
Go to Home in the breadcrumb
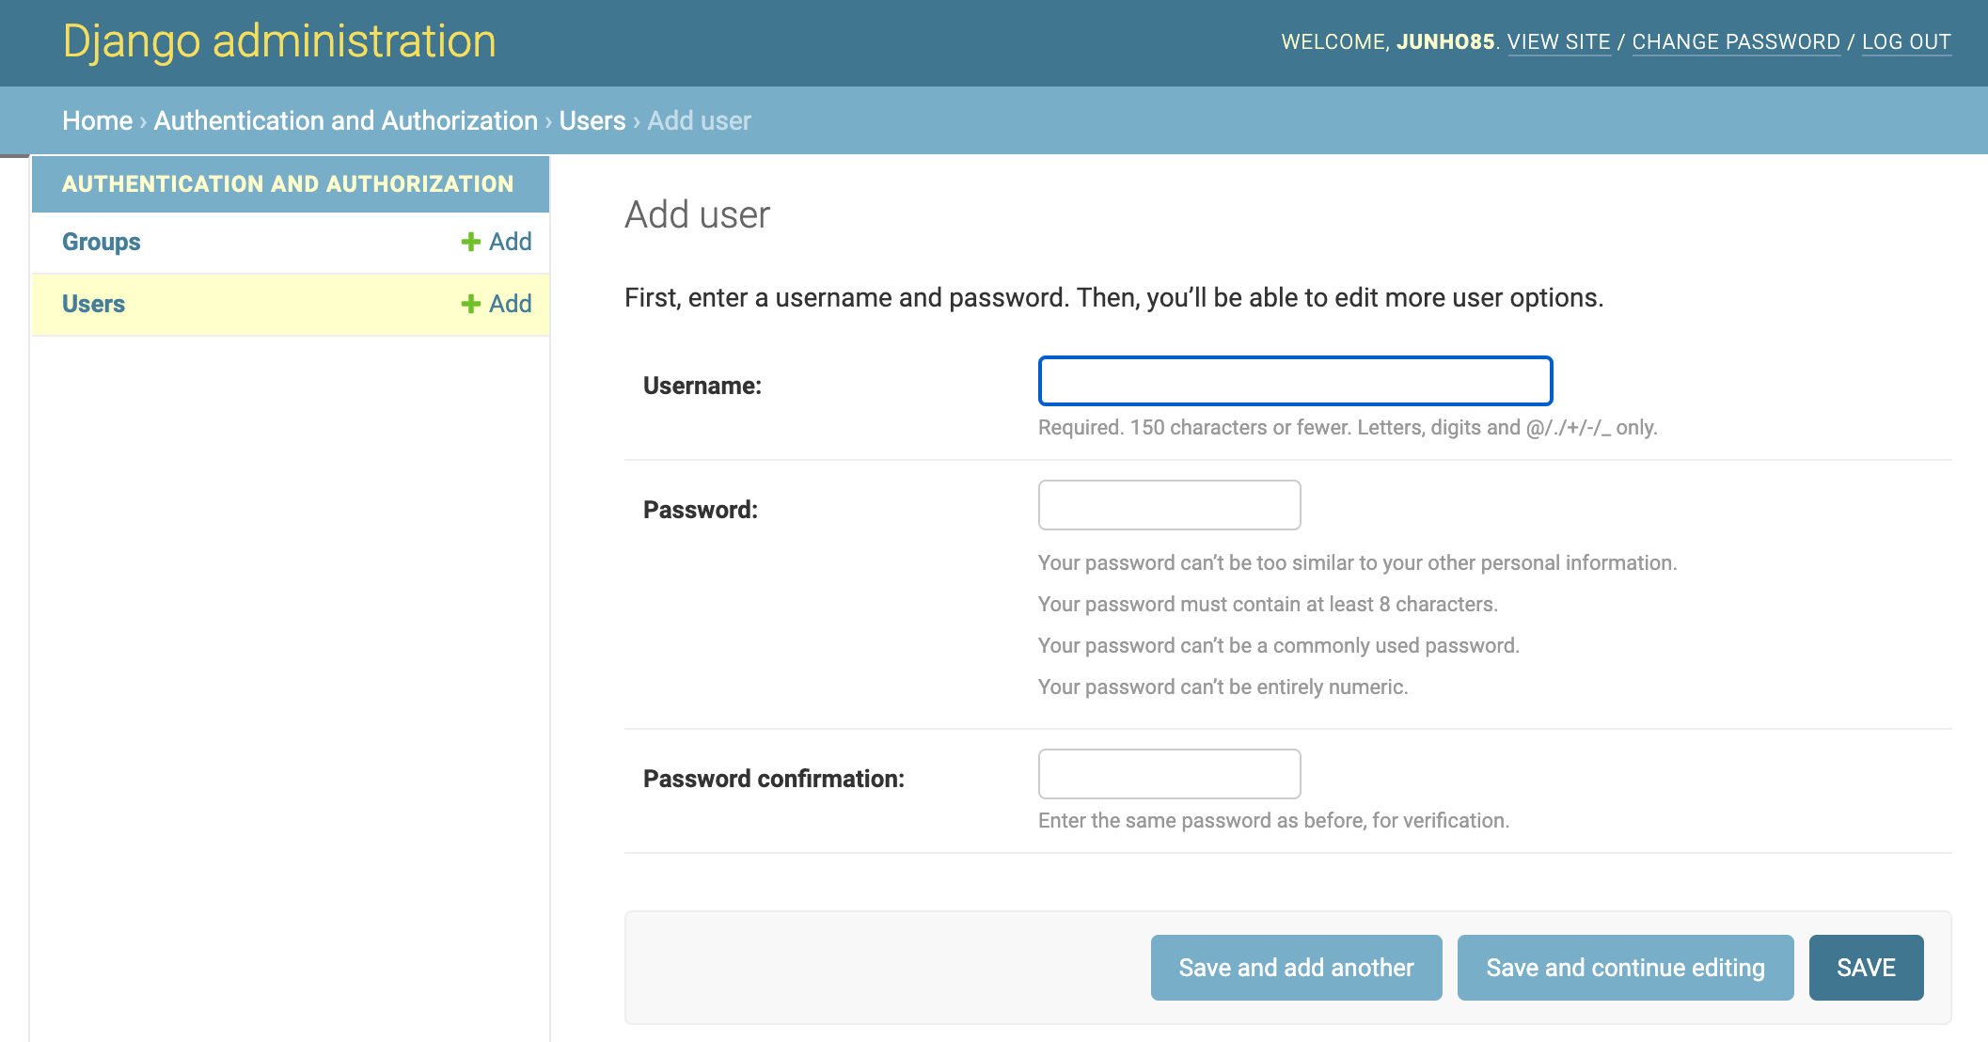[97, 121]
